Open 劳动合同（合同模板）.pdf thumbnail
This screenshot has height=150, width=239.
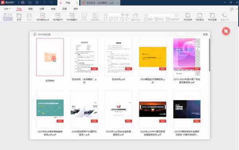pos(84,57)
